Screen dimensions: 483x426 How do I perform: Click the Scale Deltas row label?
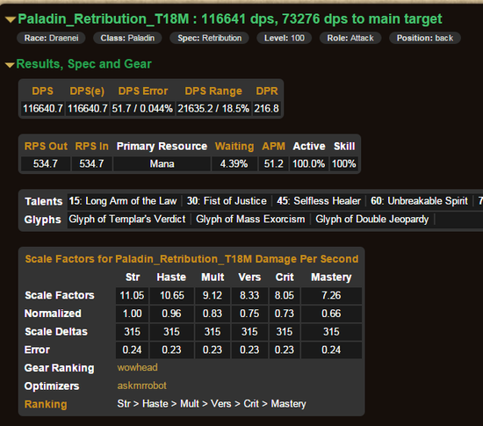tap(56, 332)
